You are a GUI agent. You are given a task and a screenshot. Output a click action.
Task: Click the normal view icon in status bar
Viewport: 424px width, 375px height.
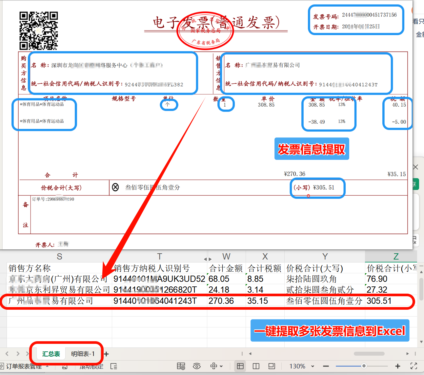pos(241,366)
